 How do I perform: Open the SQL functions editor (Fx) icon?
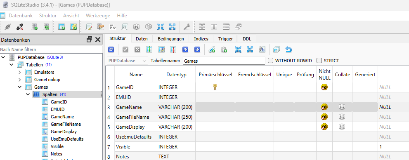(x=113, y=27)
